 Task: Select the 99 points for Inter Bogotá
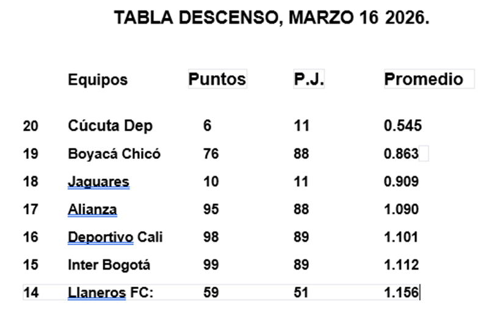pos(211,265)
